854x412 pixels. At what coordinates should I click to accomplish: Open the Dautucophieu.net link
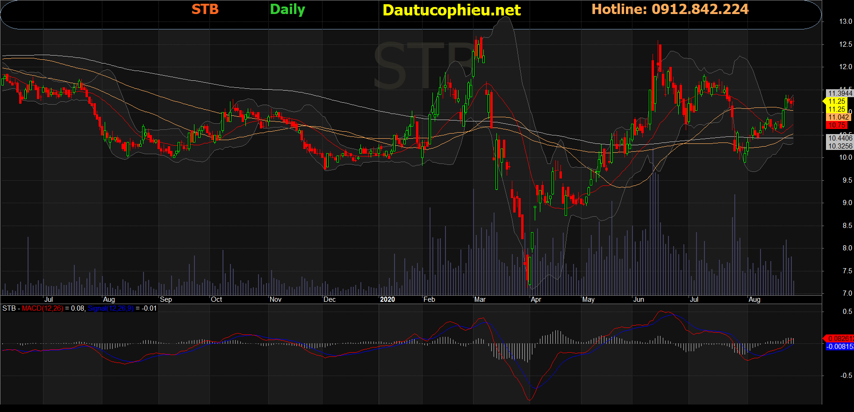point(451,10)
